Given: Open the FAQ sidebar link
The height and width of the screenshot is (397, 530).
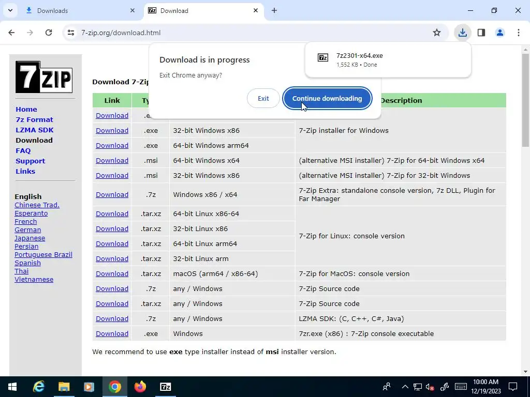Looking at the screenshot, I should pos(23,150).
